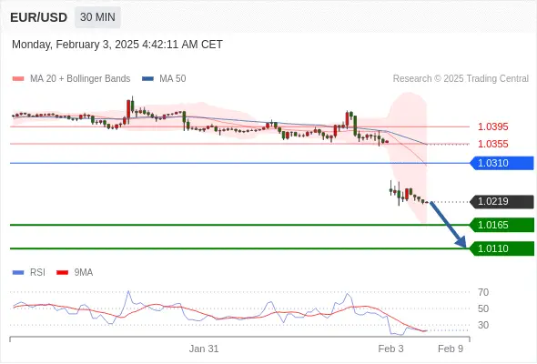
Task: Click the 1.0355 resistance level label
Action: coord(492,144)
